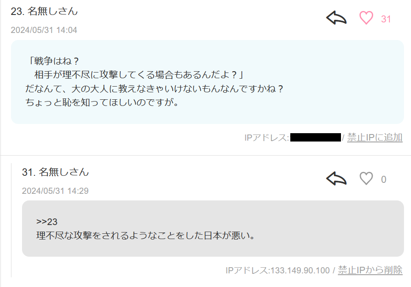The height and width of the screenshot is (287, 411).
Task: Click the 禁止IPに追加 link
Action: point(374,138)
